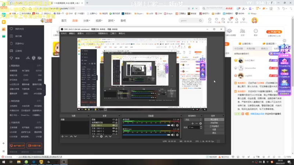This screenshot has height=165, width=294.
Task: Open the OBS 查看(V) menu
Action: click(x=80, y=33)
